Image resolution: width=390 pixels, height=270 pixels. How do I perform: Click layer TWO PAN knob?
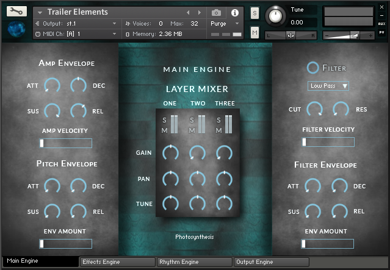pos(198,179)
